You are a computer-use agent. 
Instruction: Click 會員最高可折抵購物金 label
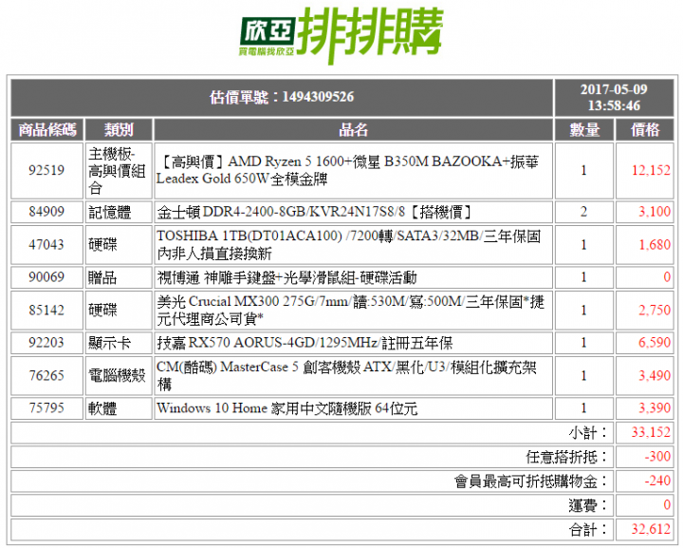pyautogui.click(x=530, y=482)
